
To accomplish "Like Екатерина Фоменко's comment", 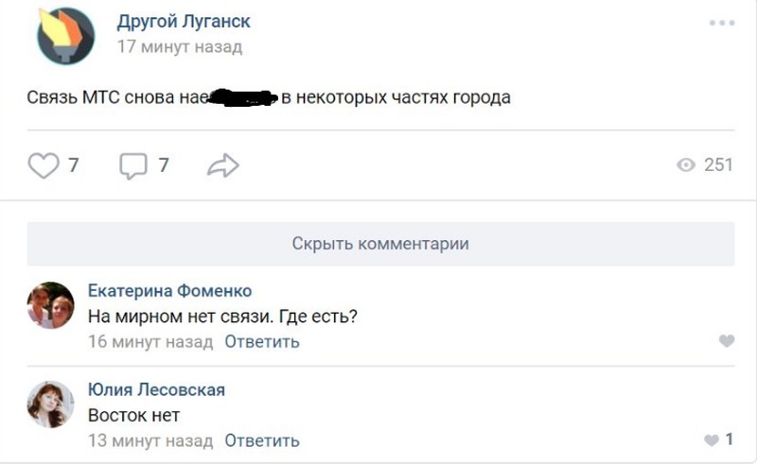I will 726,341.
